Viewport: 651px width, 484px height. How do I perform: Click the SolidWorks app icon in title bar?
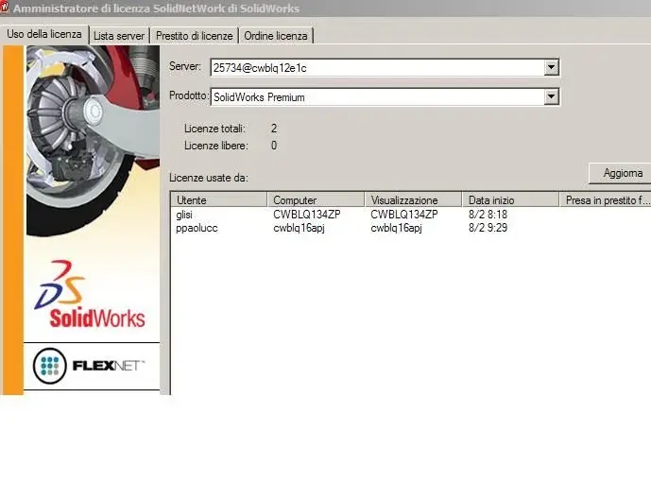(x=4, y=7)
